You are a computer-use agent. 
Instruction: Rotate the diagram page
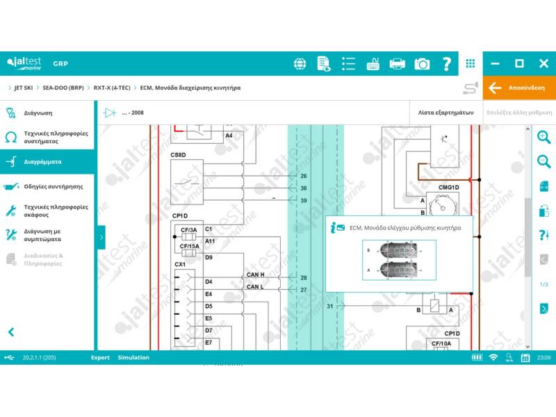click(x=543, y=211)
